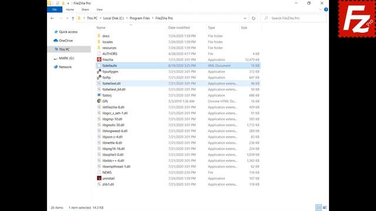This screenshot has width=376, height=211.
Task: Select libnettle-8.dll file name
Action: 112,143
